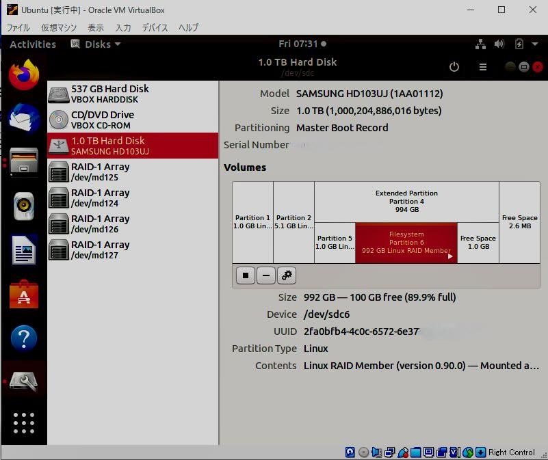548x460 pixels.
Task: Click the volume speaker icon in top bar
Action: click(499, 44)
